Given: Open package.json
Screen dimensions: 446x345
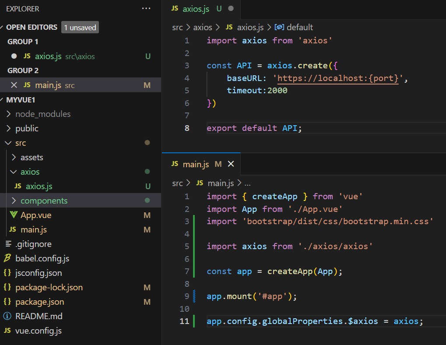Looking at the screenshot, I should pos(39,302).
